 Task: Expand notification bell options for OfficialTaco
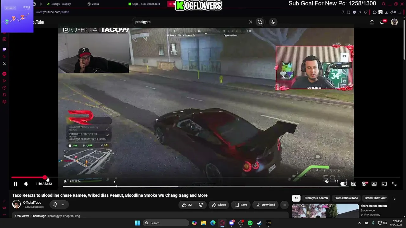point(59,205)
